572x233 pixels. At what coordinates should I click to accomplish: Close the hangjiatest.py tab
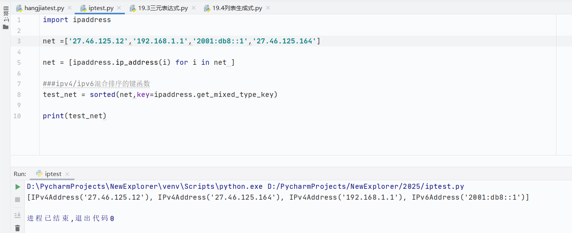(69, 8)
